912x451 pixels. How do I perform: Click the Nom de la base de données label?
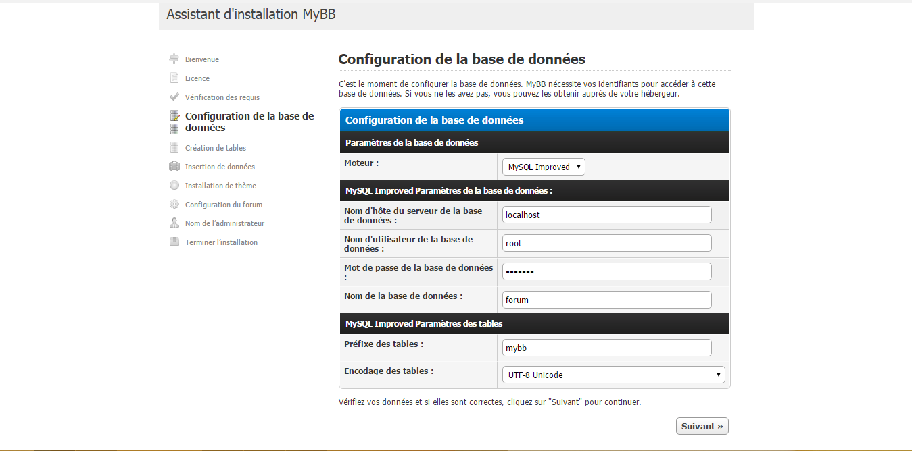[404, 296]
